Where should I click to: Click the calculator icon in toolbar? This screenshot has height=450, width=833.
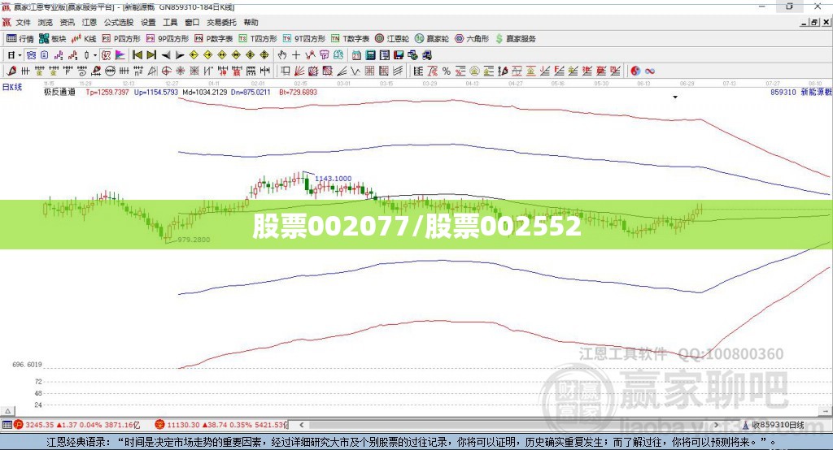click(x=370, y=55)
